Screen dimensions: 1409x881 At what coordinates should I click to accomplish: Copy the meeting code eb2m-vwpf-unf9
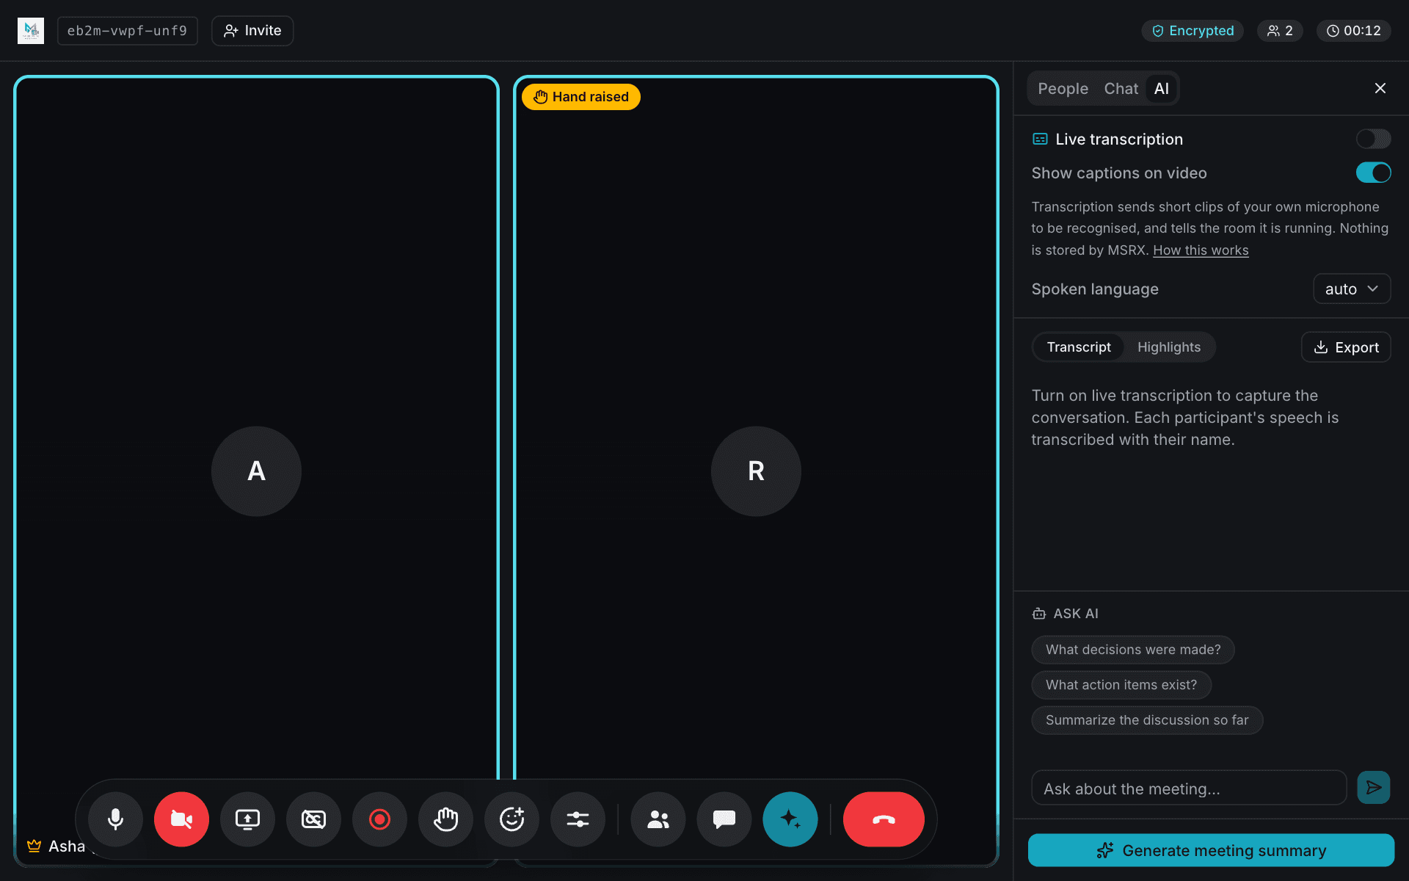(x=128, y=31)
